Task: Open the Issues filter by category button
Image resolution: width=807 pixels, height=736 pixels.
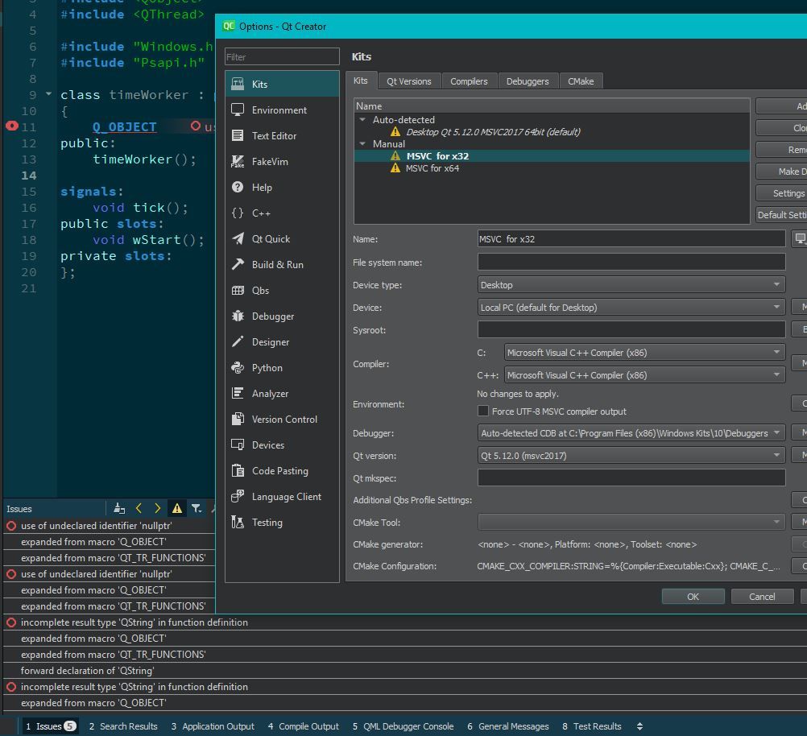Action: click(x=197, y=508)
